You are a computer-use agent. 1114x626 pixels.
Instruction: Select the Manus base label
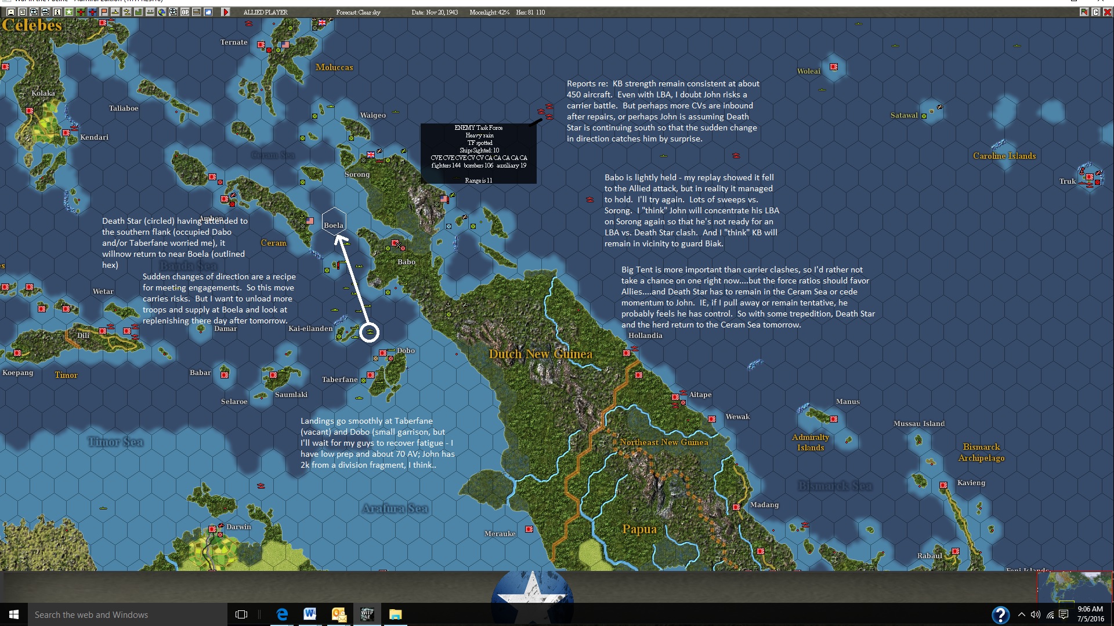click(x=848, y=402)
